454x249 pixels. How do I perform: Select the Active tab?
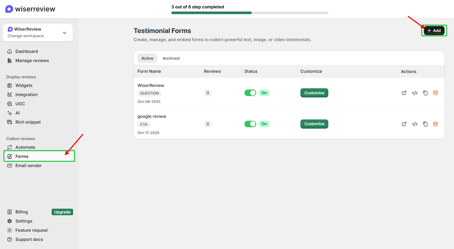coord(147,58)
